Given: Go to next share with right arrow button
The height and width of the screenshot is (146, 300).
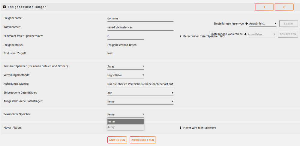Looking at the screenshot, I should point(284,7).
